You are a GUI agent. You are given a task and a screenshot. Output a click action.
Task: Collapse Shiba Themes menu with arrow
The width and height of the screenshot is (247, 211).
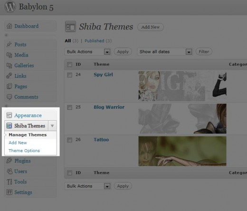coord(52,126)
